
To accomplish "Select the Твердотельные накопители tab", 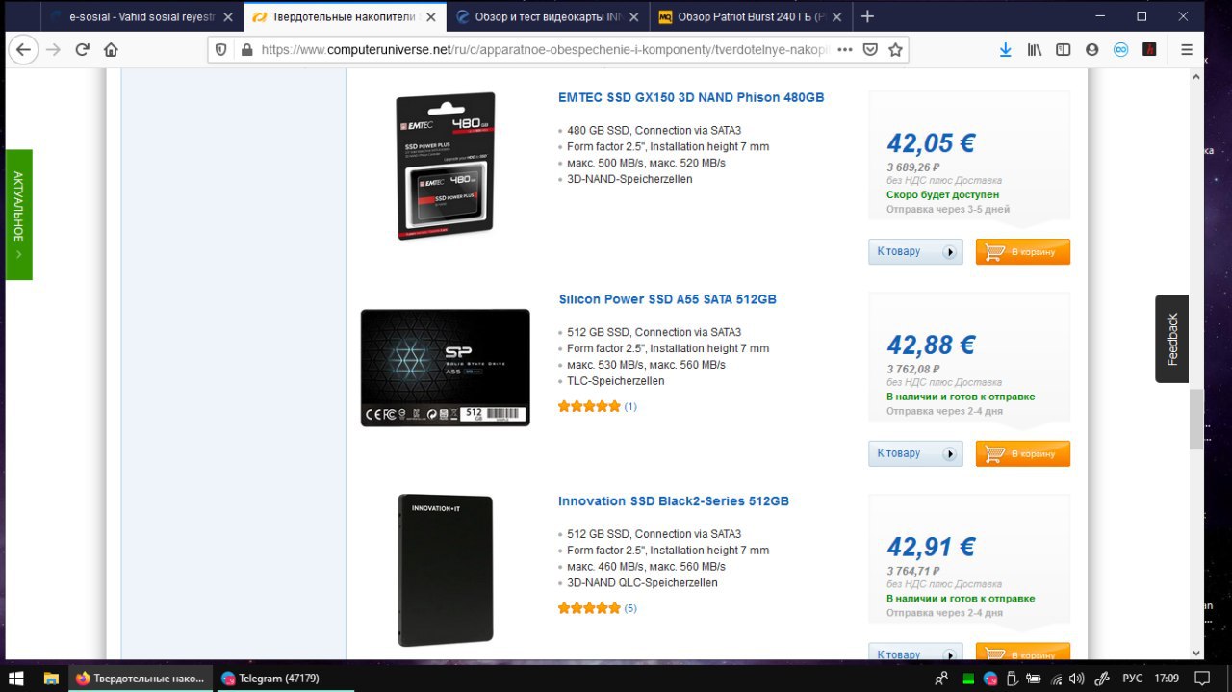I will (x=346, y=16).
